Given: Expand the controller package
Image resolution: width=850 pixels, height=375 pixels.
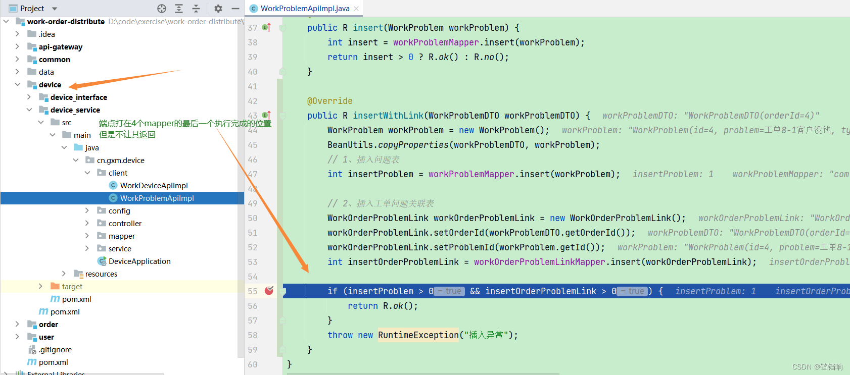Looking at the screenshot, I should tap(87, 223).
